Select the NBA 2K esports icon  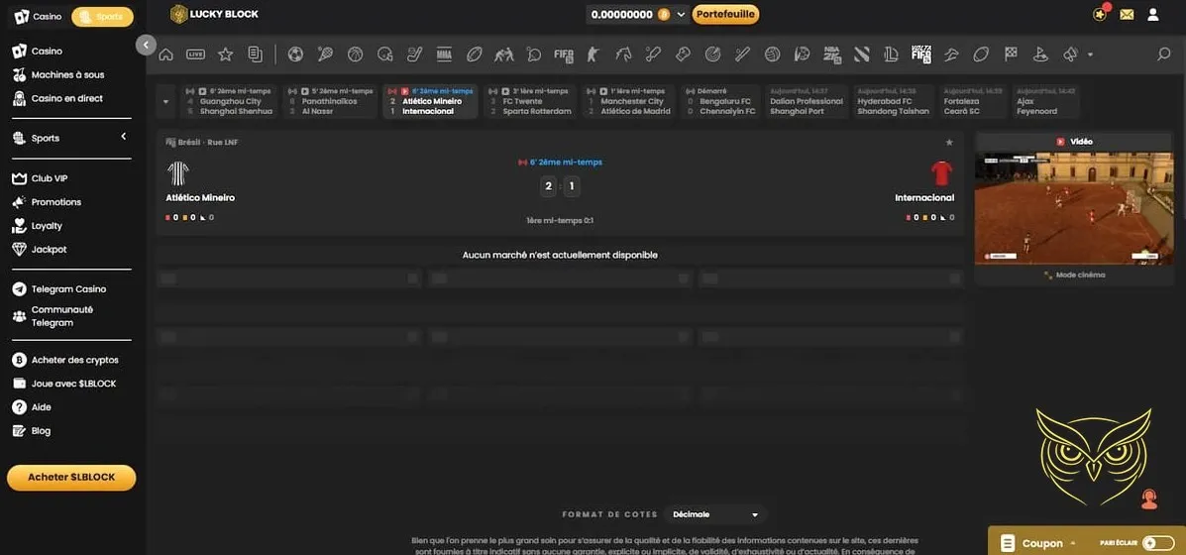(x=832, y=55)
